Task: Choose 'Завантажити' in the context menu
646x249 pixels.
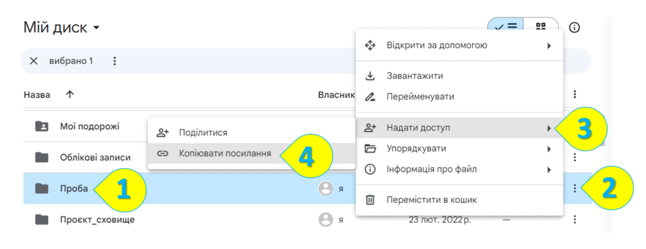Action: click(459, 76)
